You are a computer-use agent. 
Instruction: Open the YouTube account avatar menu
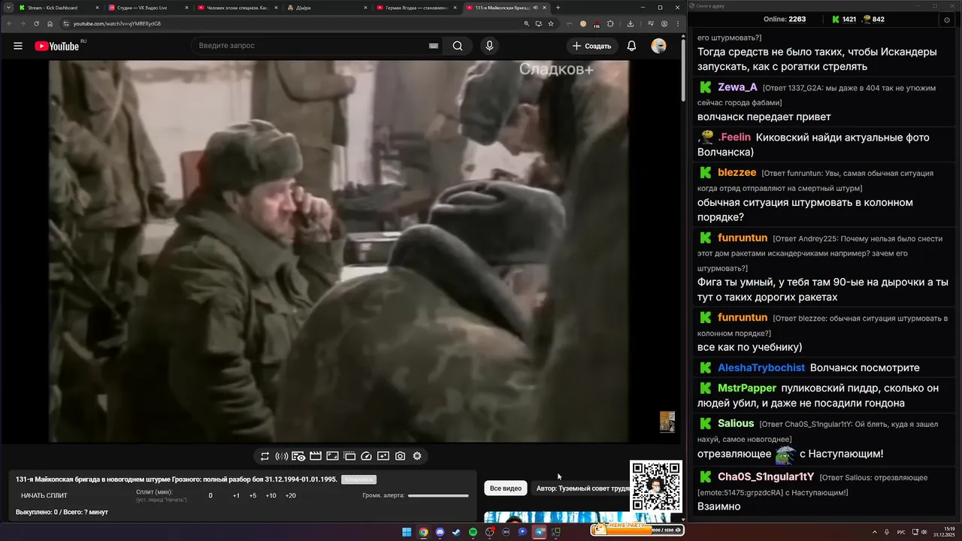[658, 46]
